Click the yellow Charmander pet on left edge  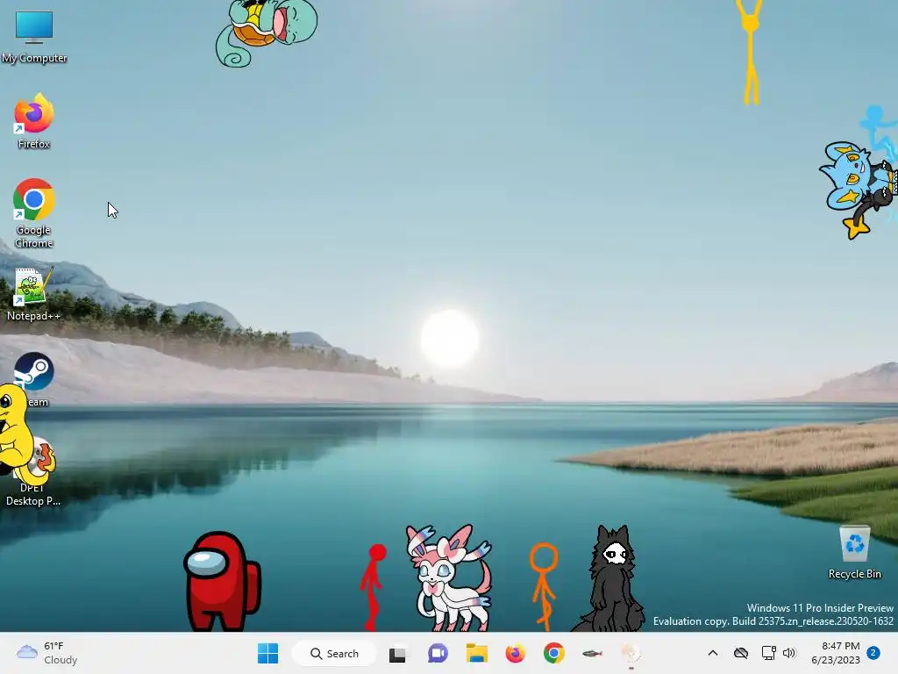(18, 435)
